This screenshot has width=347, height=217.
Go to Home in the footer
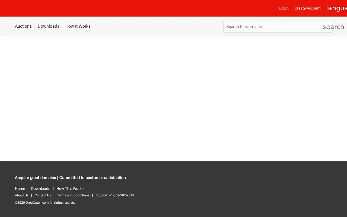point(20,189)
